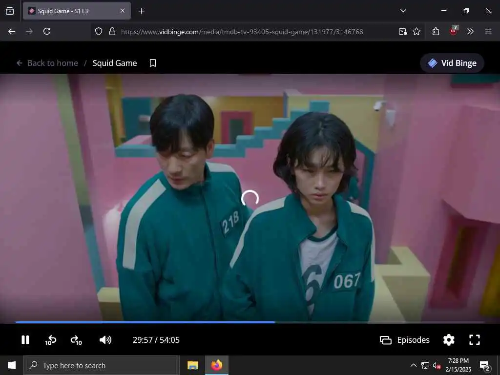Open Firefox application menu

(x=488, y=31)
